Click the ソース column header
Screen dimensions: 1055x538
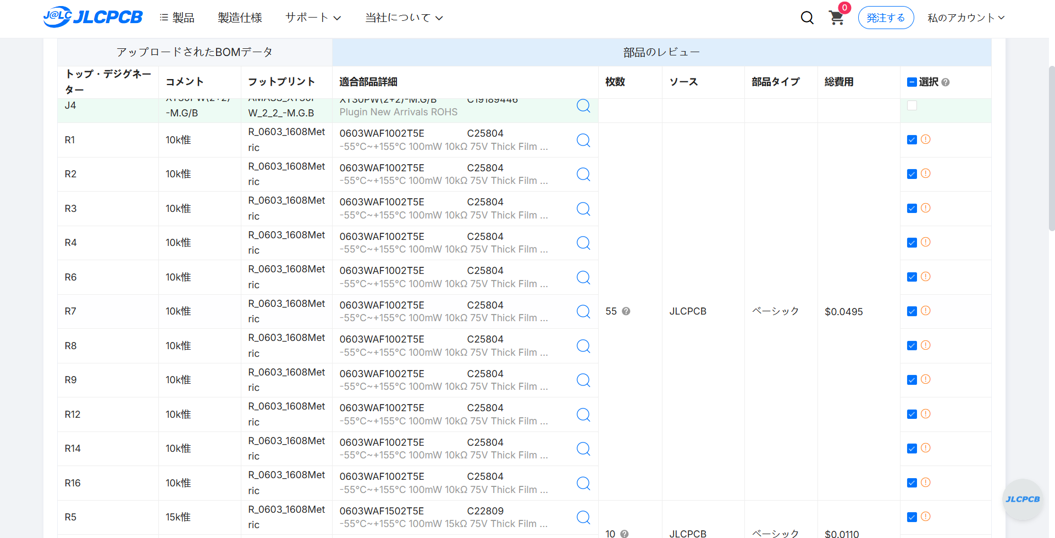[x=683, y=82]
